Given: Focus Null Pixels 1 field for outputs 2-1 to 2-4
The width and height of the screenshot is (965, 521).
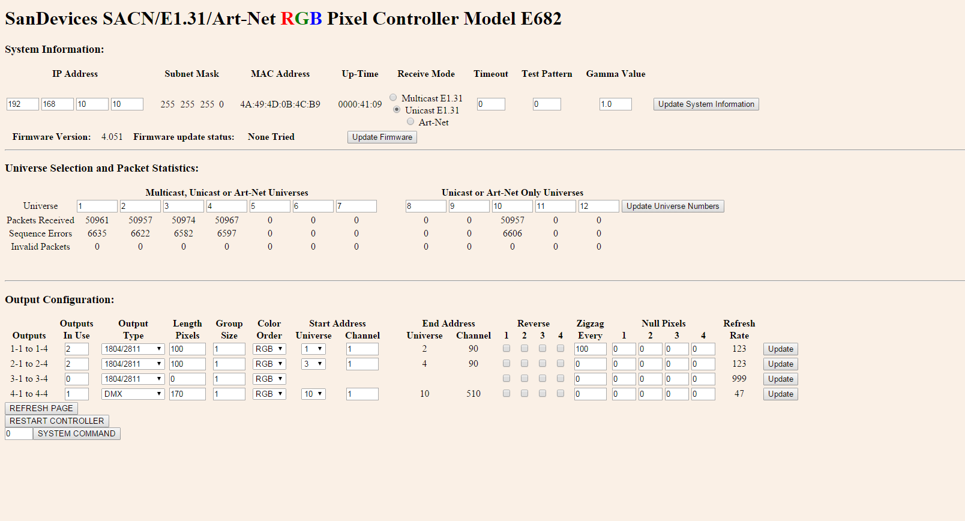Looking at the screenshot, I should pos(624,364).
